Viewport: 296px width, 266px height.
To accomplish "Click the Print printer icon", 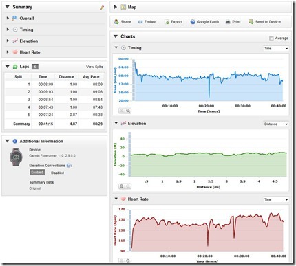I will (228, 22).
